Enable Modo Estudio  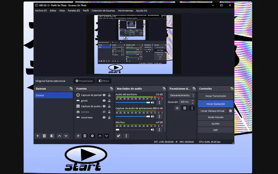point(216,117)
